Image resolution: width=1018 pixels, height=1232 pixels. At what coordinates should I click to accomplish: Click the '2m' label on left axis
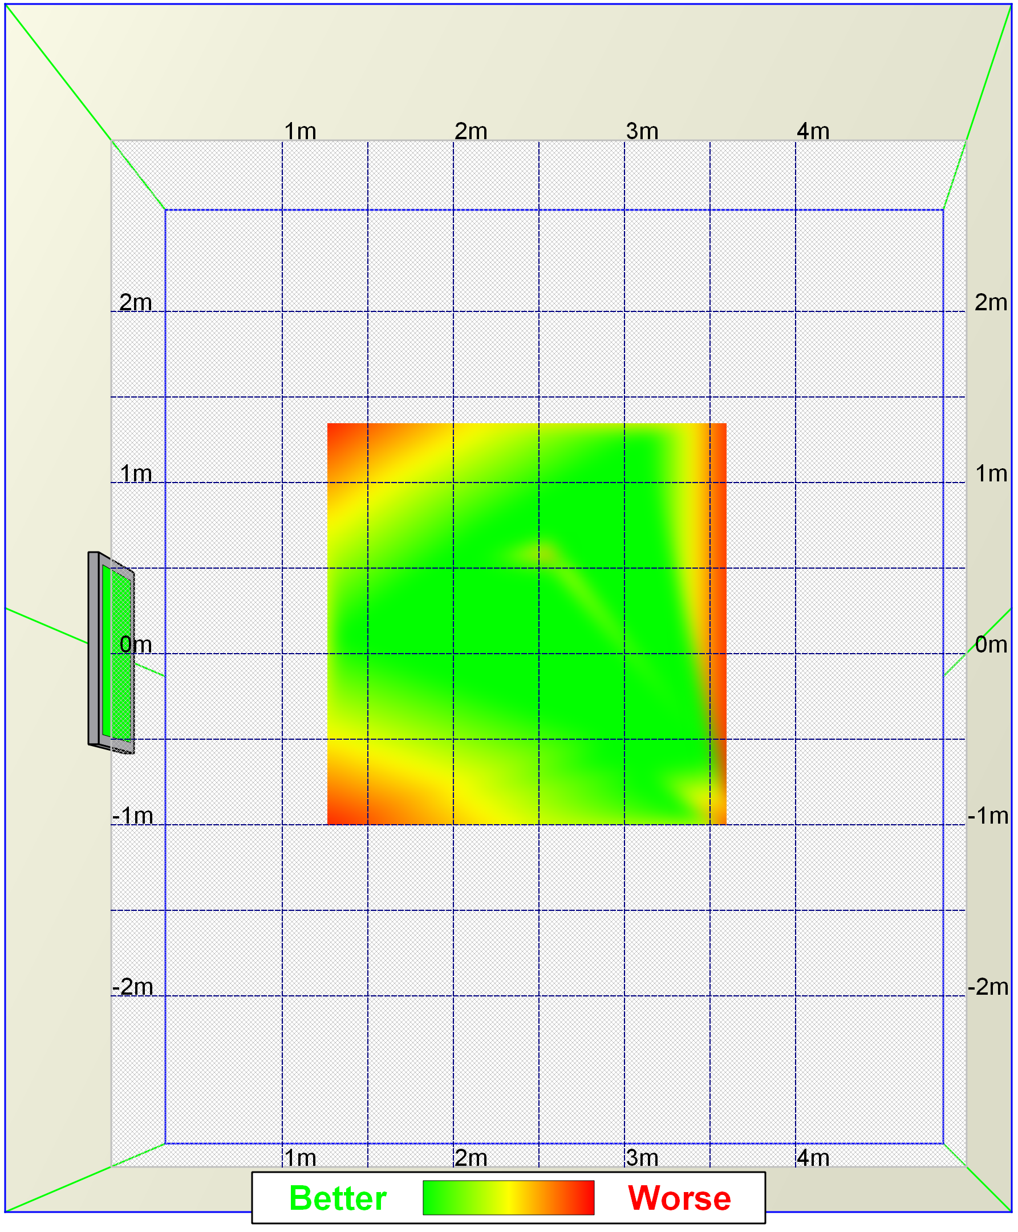coord(136,302)
